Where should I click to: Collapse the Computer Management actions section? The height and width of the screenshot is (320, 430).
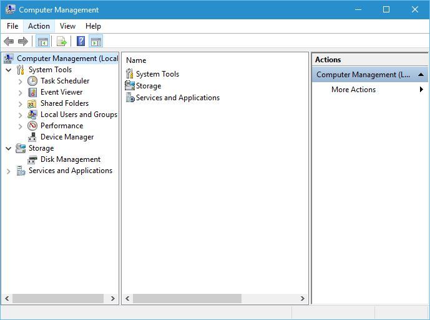tap(421, 75)
